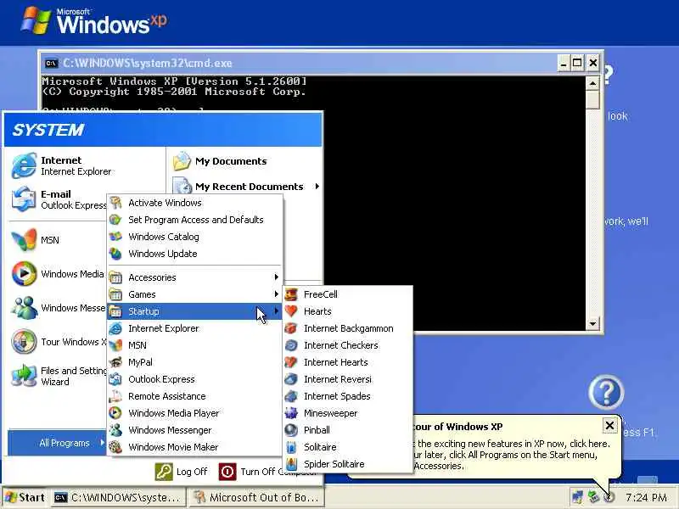Open the Games program group

coord(195,294)
